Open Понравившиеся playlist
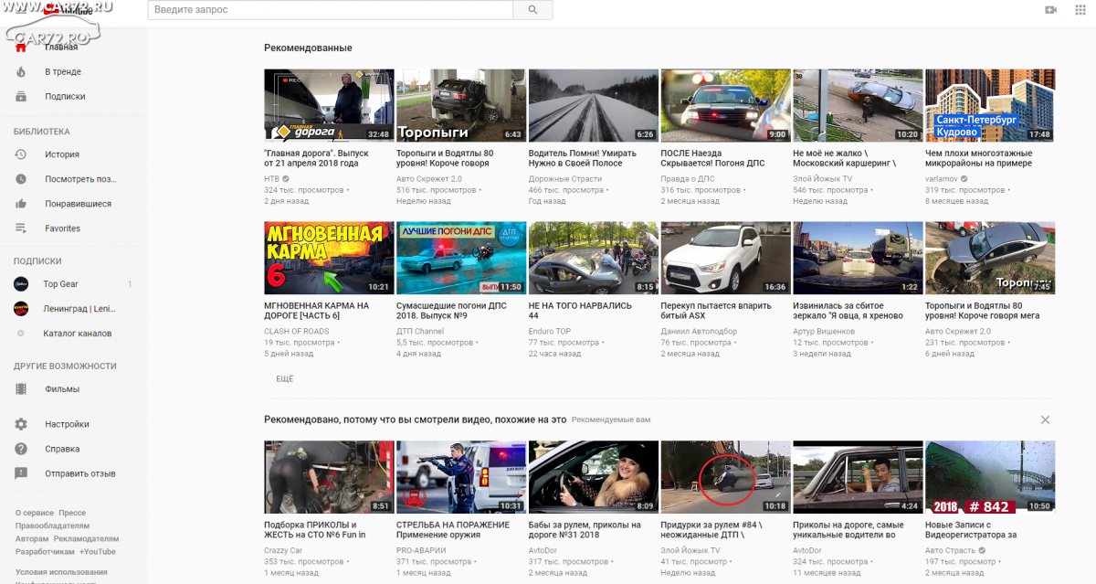Viewport: 1096px width, 584px height. [78, 204]
